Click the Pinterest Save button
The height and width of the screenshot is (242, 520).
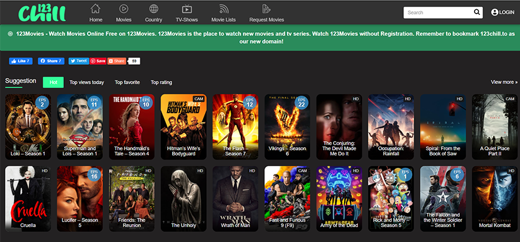pyautogui.click(x=98, y=61)
